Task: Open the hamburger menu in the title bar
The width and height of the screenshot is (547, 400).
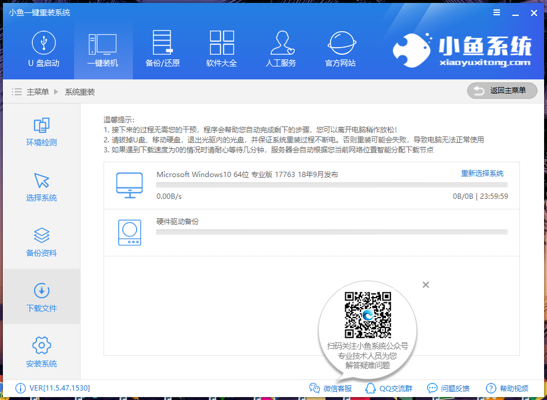Action: click(x=497, y=12)
